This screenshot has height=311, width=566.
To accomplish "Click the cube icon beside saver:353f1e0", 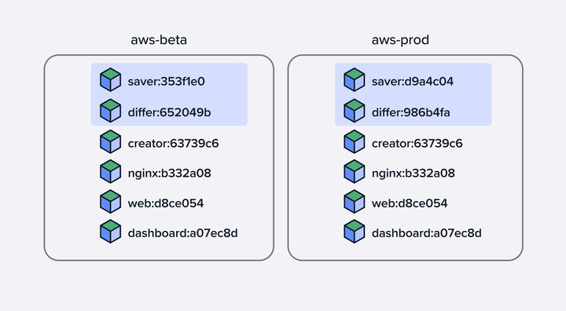I will [111, 80].
